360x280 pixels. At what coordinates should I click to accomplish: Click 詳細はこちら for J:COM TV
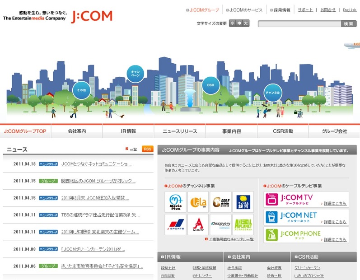pos(335,203)
